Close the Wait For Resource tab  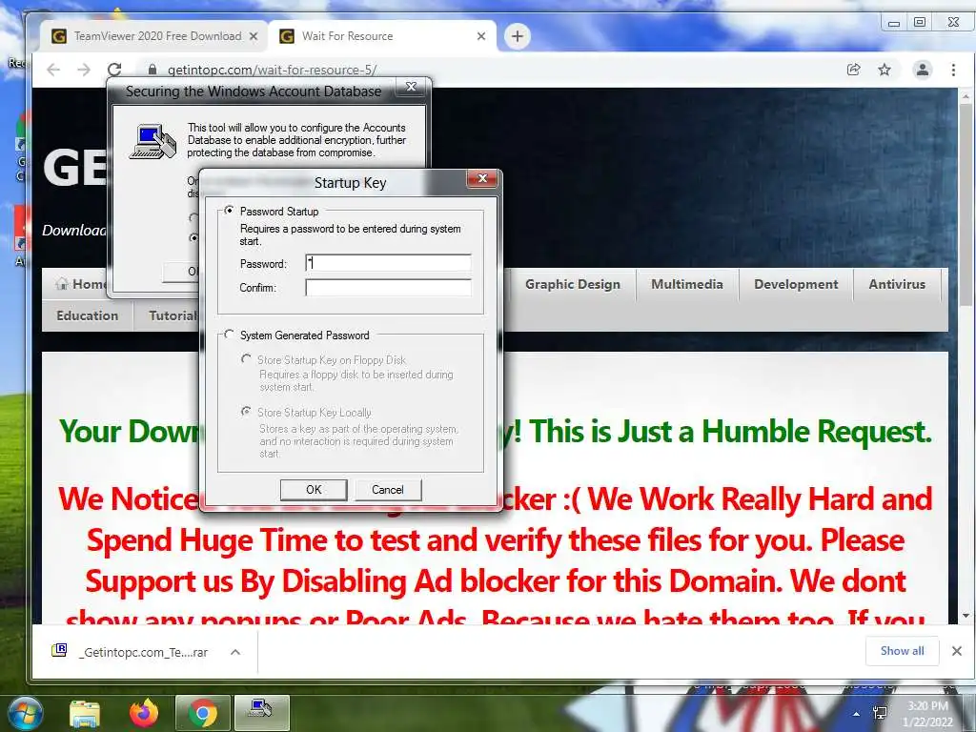pyautogui.click(x=481, y=36)
